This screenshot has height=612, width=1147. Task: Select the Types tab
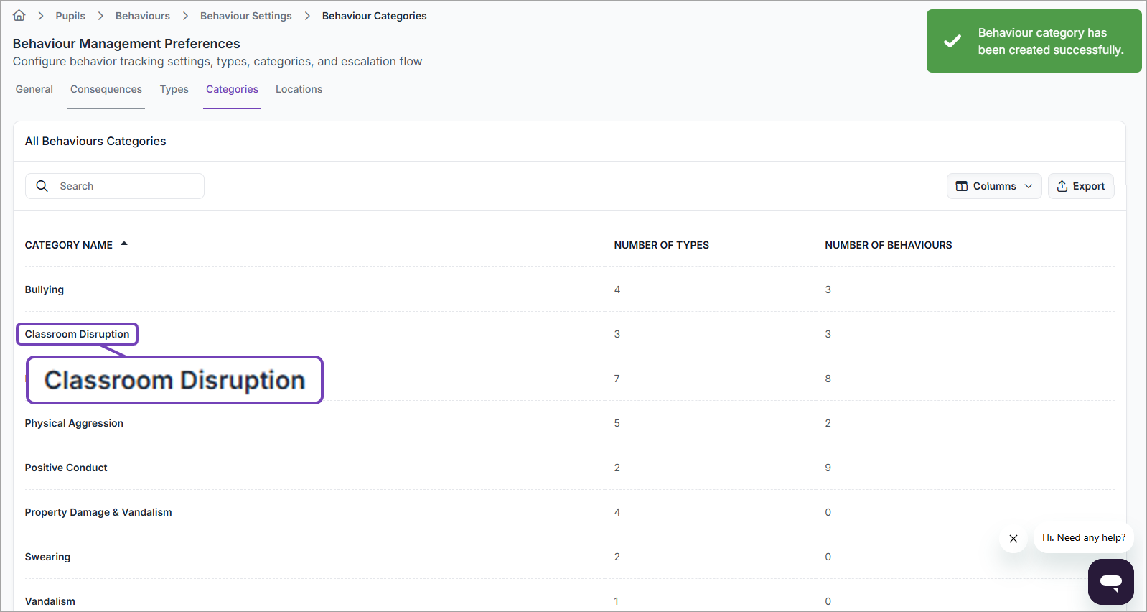174,89
